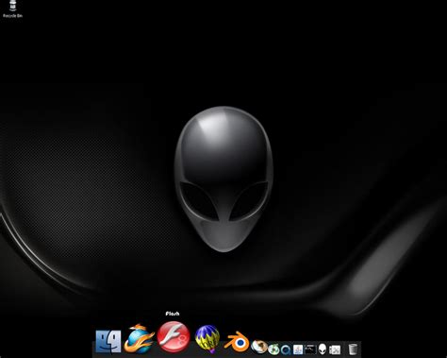Image resolution: width=447 pixels, height=358 pixels.
Task: Open the Recycle Bin desktop icon
Action: pos(13,9)
